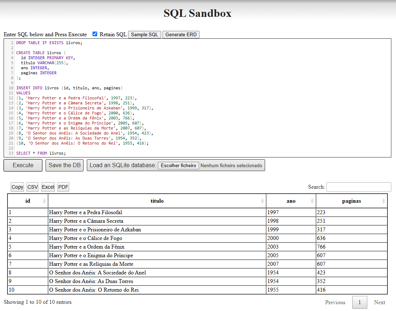
Task: Click the paginas cell 766
Action: tap(352, 247)
